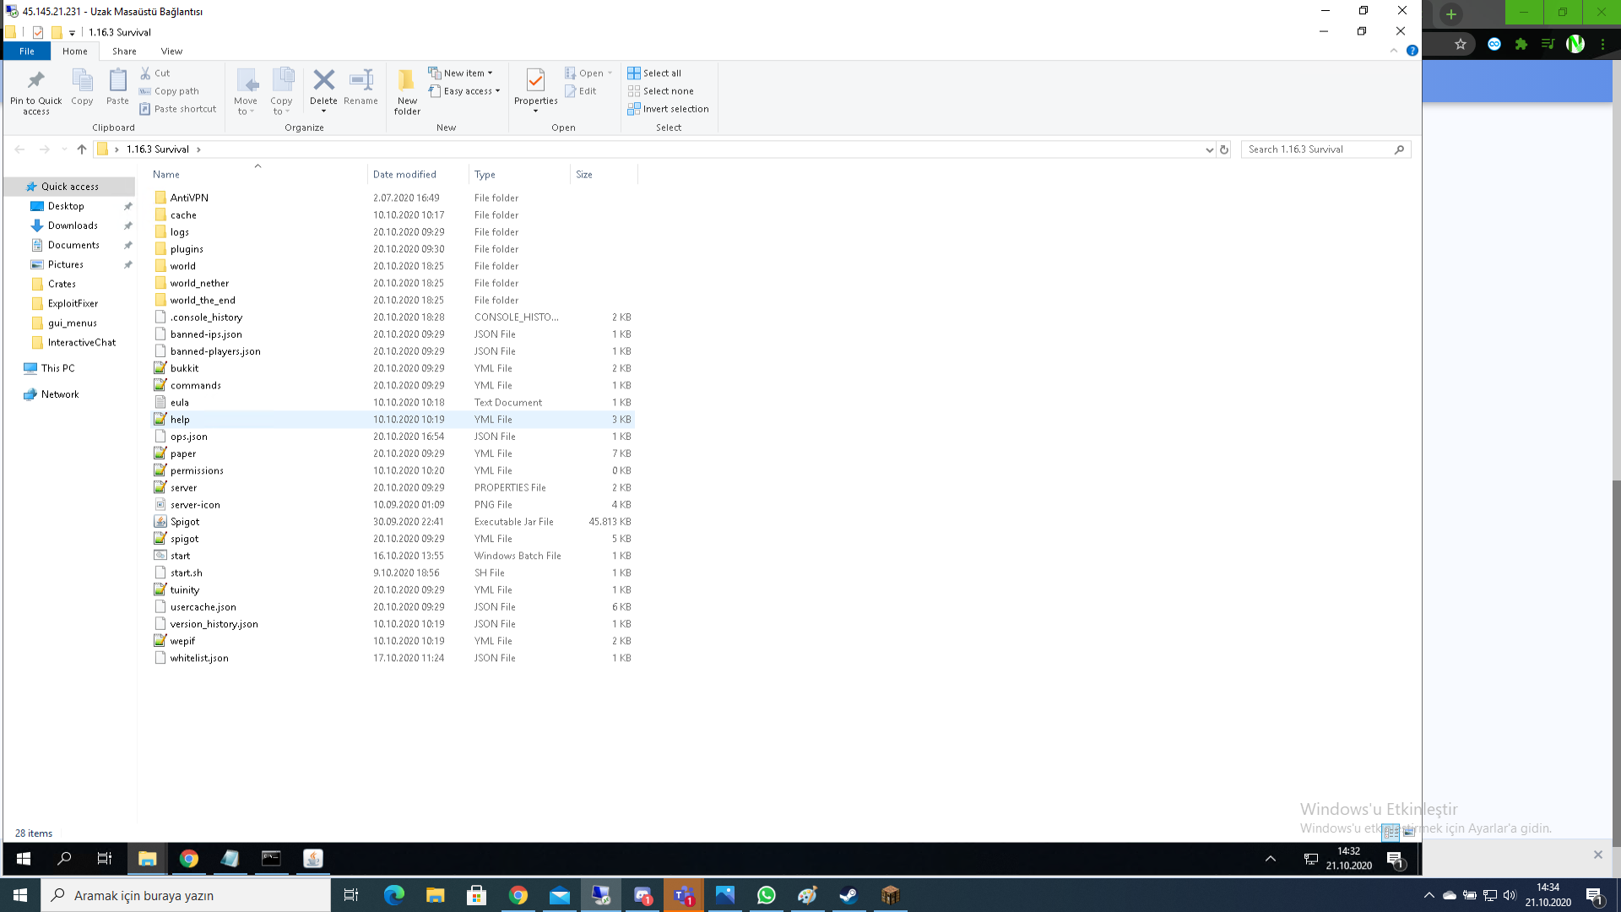This screenshot has width=1621, height=912.
Task: Click Select all
Action: click(654, 73)
